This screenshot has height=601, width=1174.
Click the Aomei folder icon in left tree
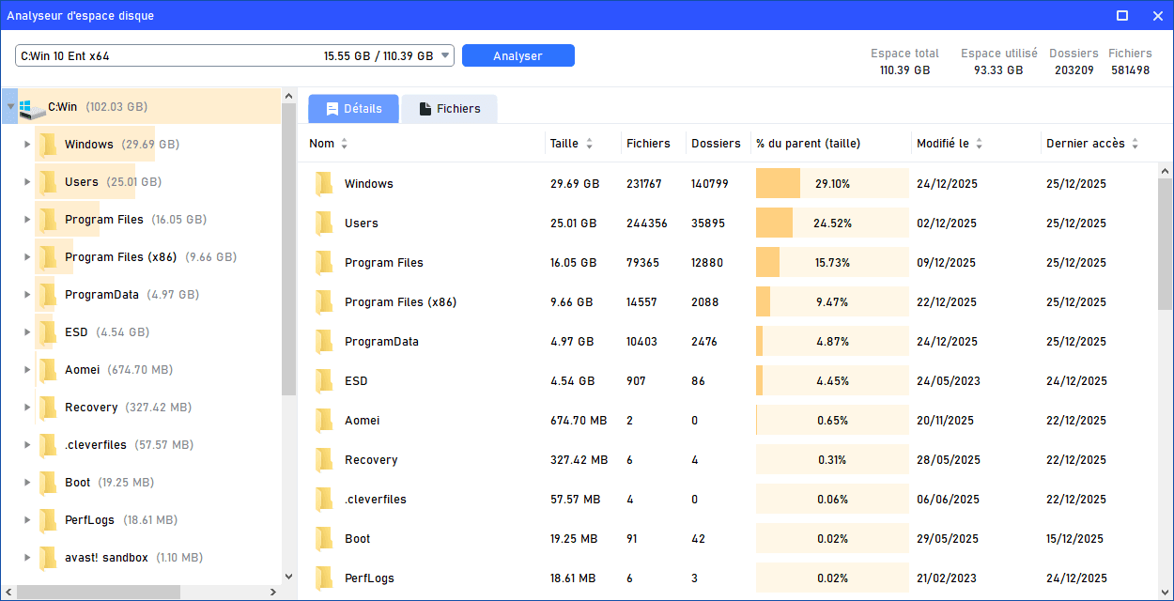[x=48, y=370]
